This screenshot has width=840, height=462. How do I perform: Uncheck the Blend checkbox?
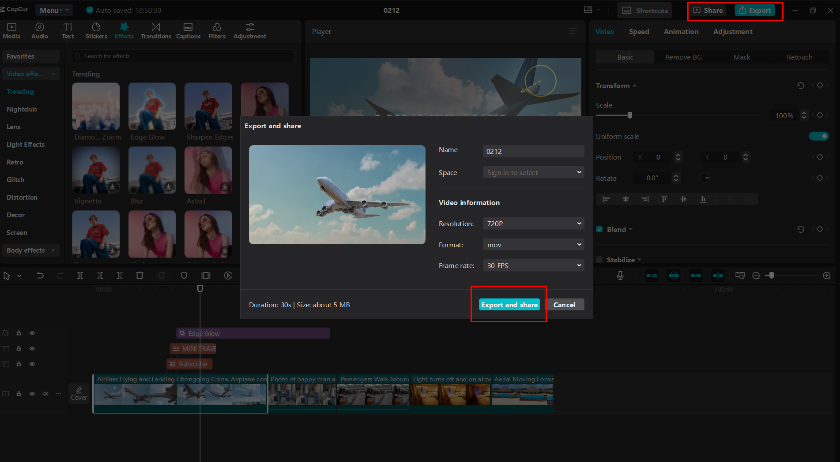(599, 229)
